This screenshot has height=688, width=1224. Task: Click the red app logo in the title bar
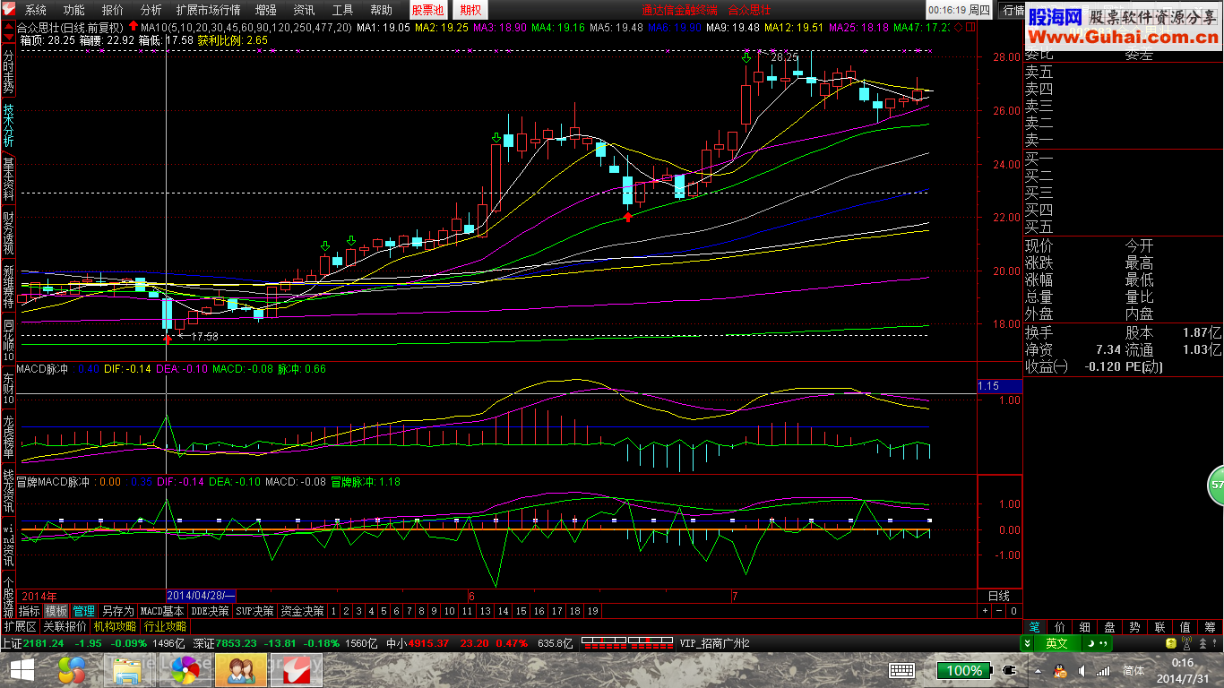[x=8, y=10]
